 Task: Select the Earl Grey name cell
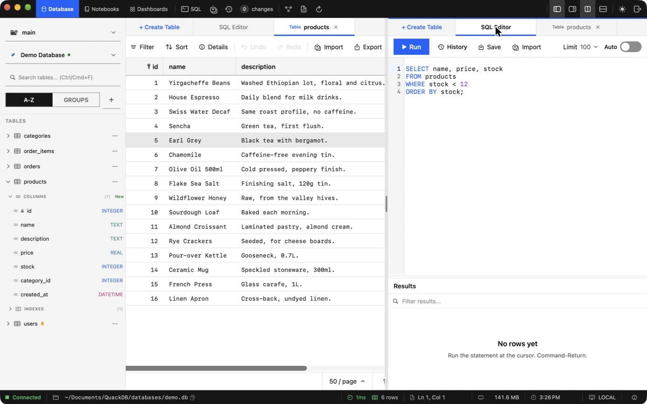(199, 141)
